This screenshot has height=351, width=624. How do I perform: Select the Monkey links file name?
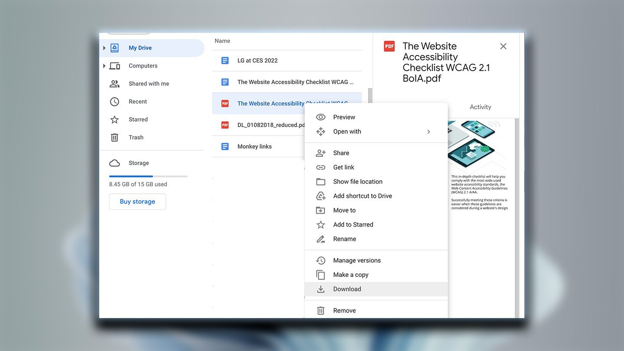[x=254, y=146]
